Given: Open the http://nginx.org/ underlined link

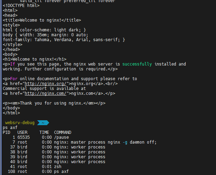Looking at the screenshot, I should tap(46, 84).
